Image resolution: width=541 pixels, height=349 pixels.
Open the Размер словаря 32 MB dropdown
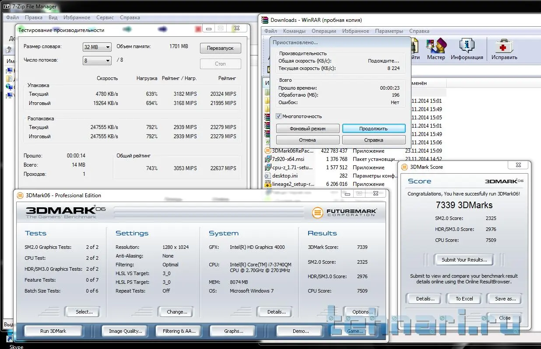[x=97, y=47]
